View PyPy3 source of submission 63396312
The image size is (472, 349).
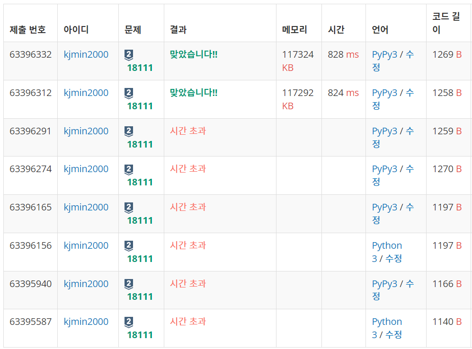coord(384,93)
